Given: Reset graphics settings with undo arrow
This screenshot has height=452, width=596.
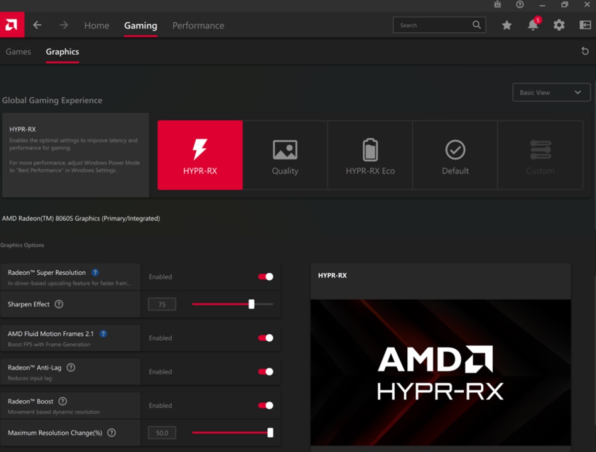Looking at the screenshot, I should click(585, 51).
